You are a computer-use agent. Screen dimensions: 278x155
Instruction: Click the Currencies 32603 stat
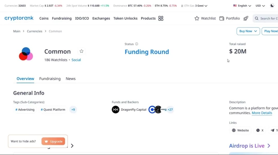click(x=15, y=6)
